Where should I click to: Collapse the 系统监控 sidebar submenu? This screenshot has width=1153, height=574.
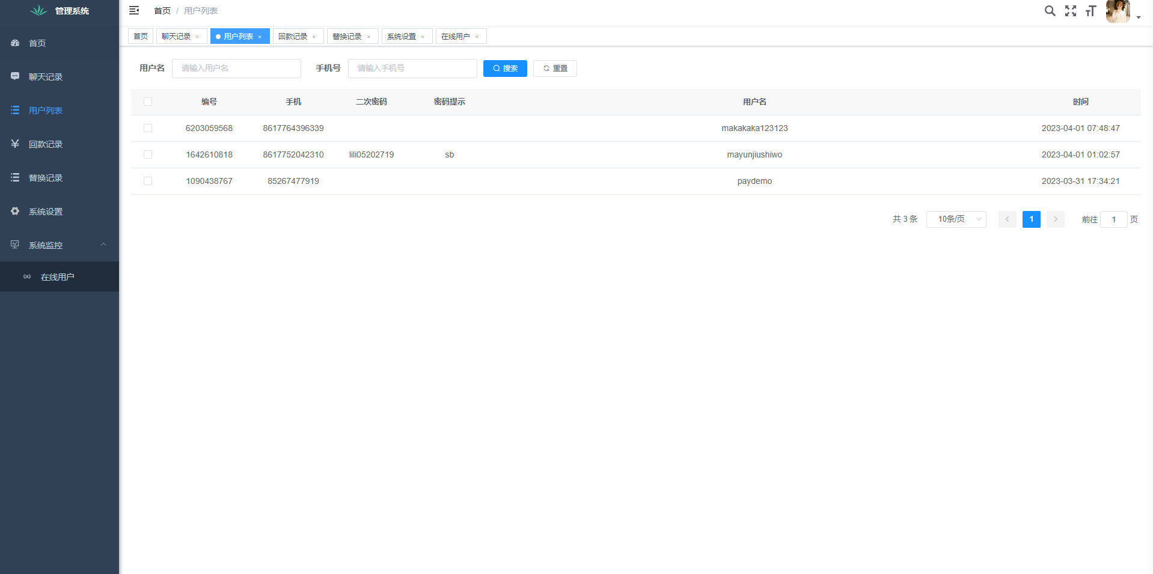pos(103,245)
